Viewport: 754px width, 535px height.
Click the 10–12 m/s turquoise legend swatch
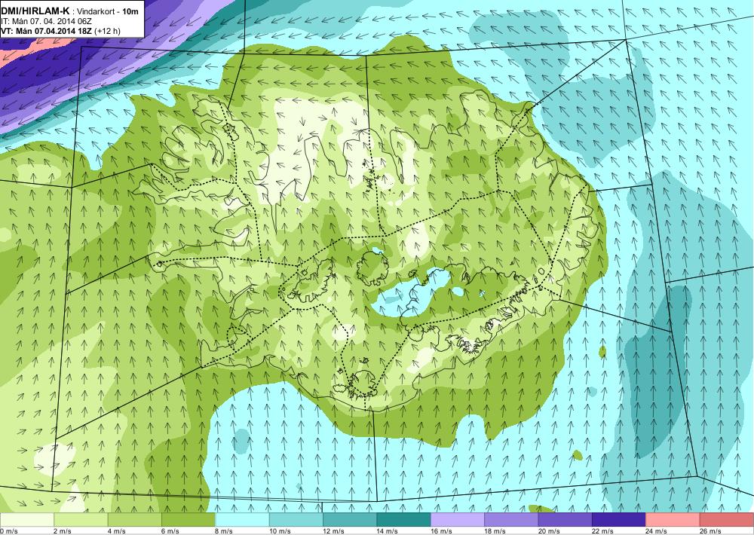click(296, 520)
